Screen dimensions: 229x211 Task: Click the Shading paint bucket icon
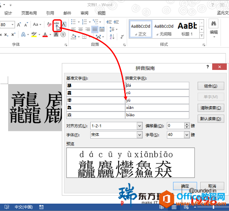73,37
